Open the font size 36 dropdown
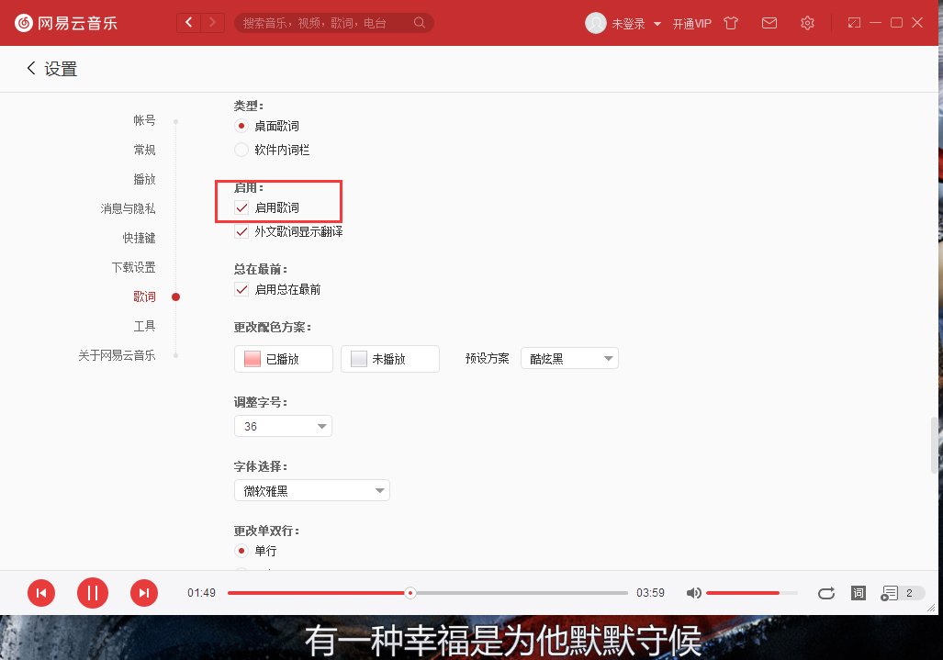This screenshot has height=660, width=943. [x=283, y=426]
